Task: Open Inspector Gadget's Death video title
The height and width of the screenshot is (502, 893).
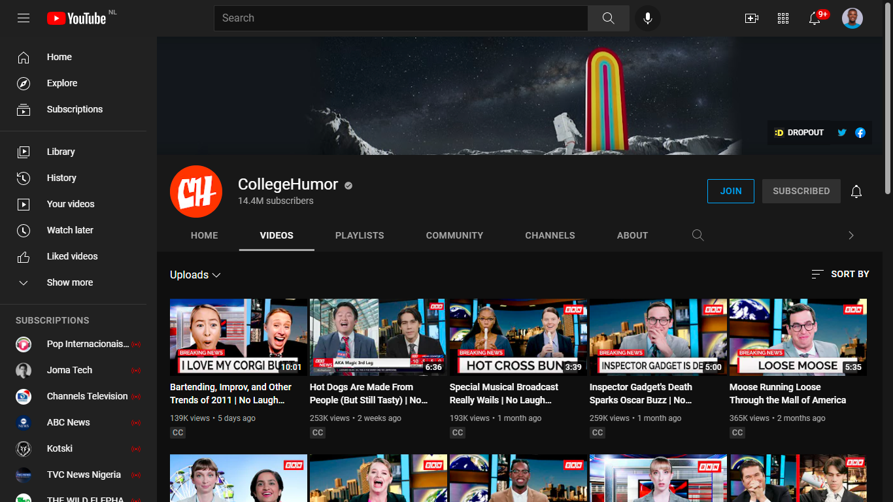Action: [641, 393]
